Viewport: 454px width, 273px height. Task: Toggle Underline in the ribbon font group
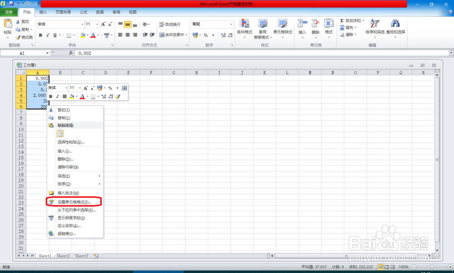[55, 35]
